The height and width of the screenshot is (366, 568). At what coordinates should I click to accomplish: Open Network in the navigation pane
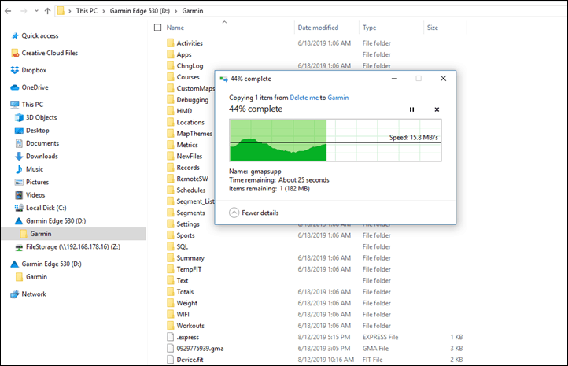point(34,294)
